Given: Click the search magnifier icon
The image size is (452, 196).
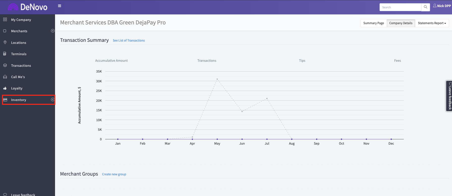Looking at the screenshot, I should click(426, 7).
